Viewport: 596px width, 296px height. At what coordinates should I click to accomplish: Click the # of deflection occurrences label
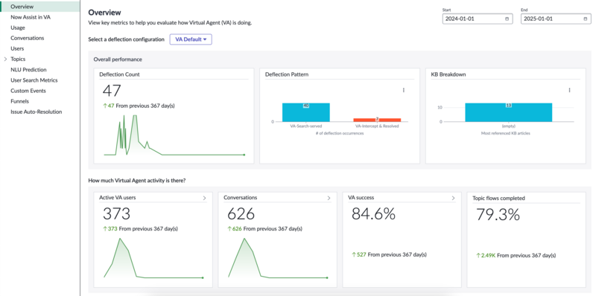click(x=340, y=133)
